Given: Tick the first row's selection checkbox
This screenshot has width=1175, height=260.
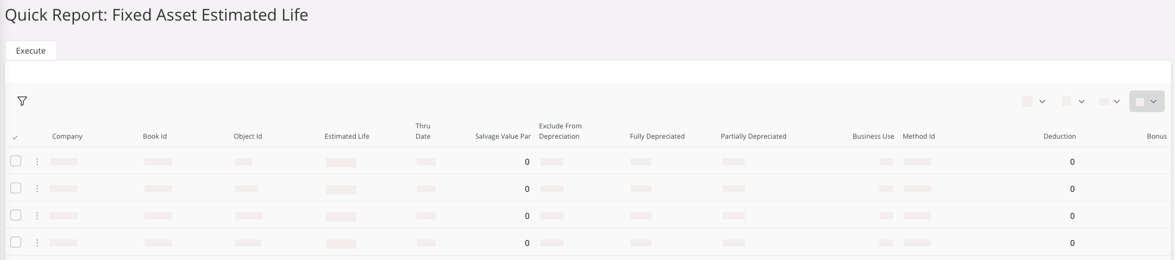Looking at the screenshot, I should click(16, 161).
